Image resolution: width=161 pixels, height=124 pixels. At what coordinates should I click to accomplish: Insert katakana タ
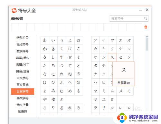click(x=95, y=66)
